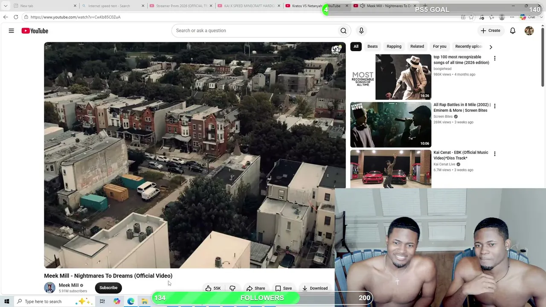Select the For you filter chip
The width and height of the screenshot is (546, 307).
439,46
